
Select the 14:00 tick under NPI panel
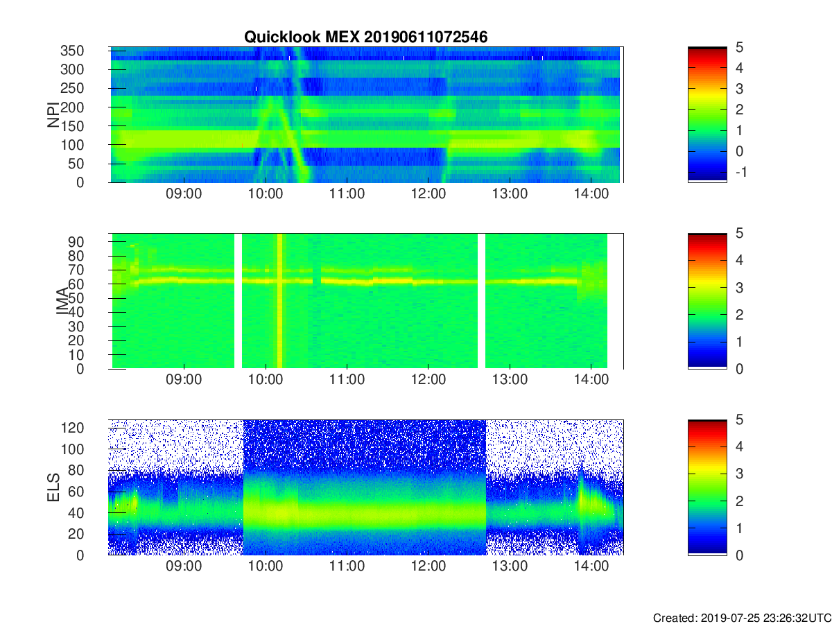click(x=591, y=195)
